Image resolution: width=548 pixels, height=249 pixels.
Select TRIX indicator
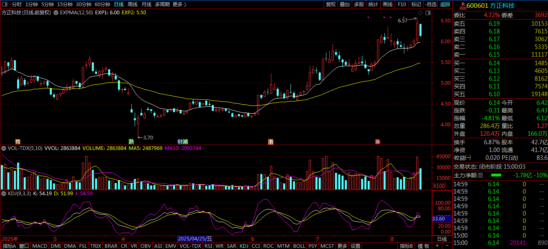pos(95,246)
